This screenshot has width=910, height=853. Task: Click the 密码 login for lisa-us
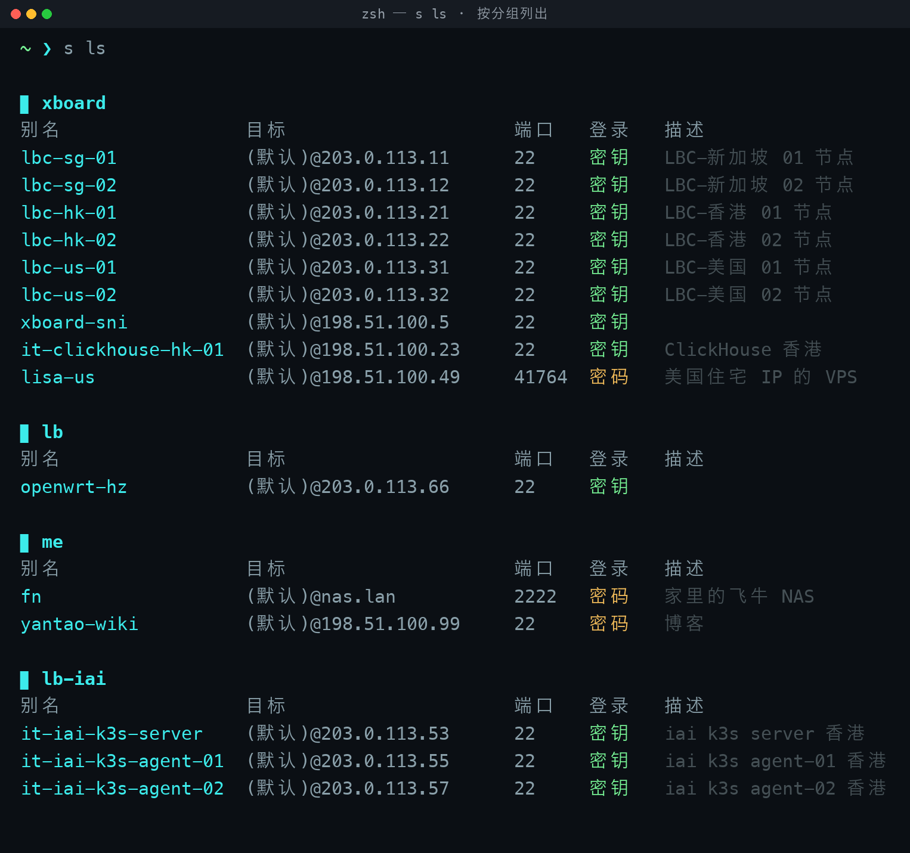pyautogui.click(x=609, y=377)
